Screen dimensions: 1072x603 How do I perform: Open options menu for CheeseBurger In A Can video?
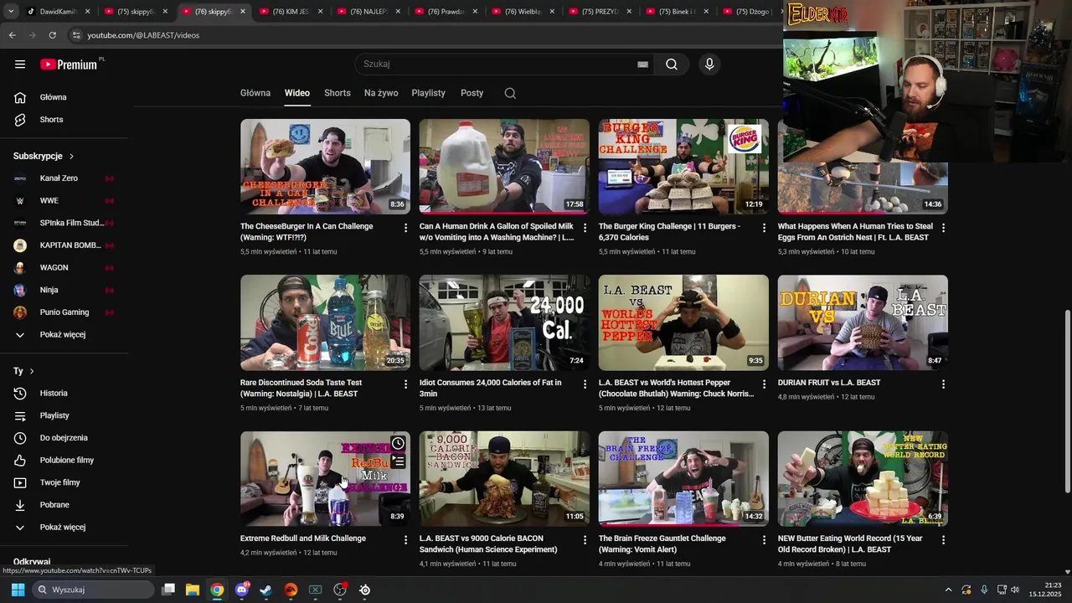pyautogui.click(x=406, y=228)
